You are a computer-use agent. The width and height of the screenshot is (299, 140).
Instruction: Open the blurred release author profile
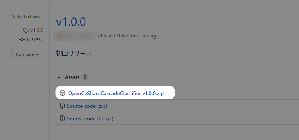[x=74, y=36]
